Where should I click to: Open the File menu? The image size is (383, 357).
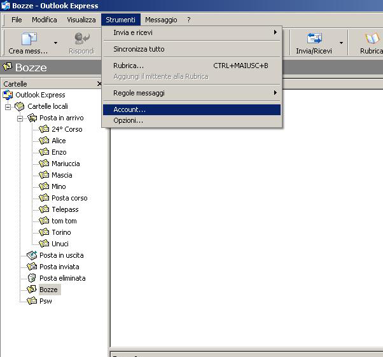(x=17, y=20)
